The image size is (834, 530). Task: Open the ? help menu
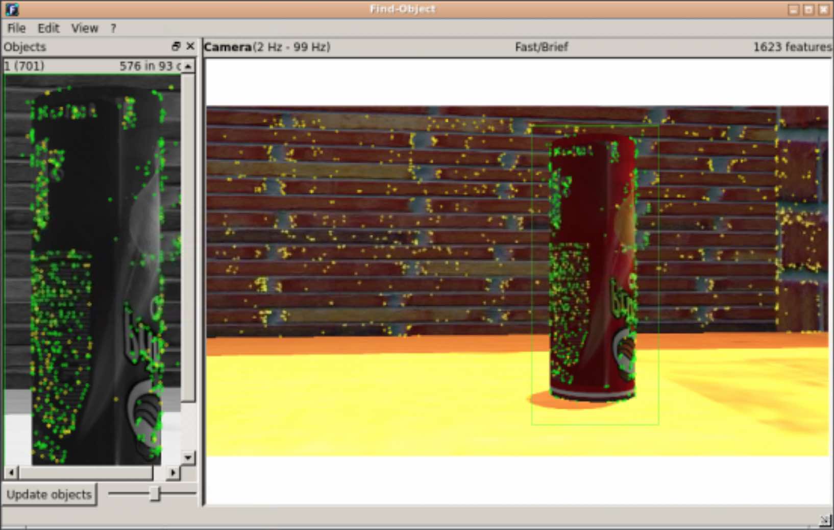click(113, 28)
